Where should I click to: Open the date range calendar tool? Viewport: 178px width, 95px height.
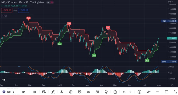(44, 92)
